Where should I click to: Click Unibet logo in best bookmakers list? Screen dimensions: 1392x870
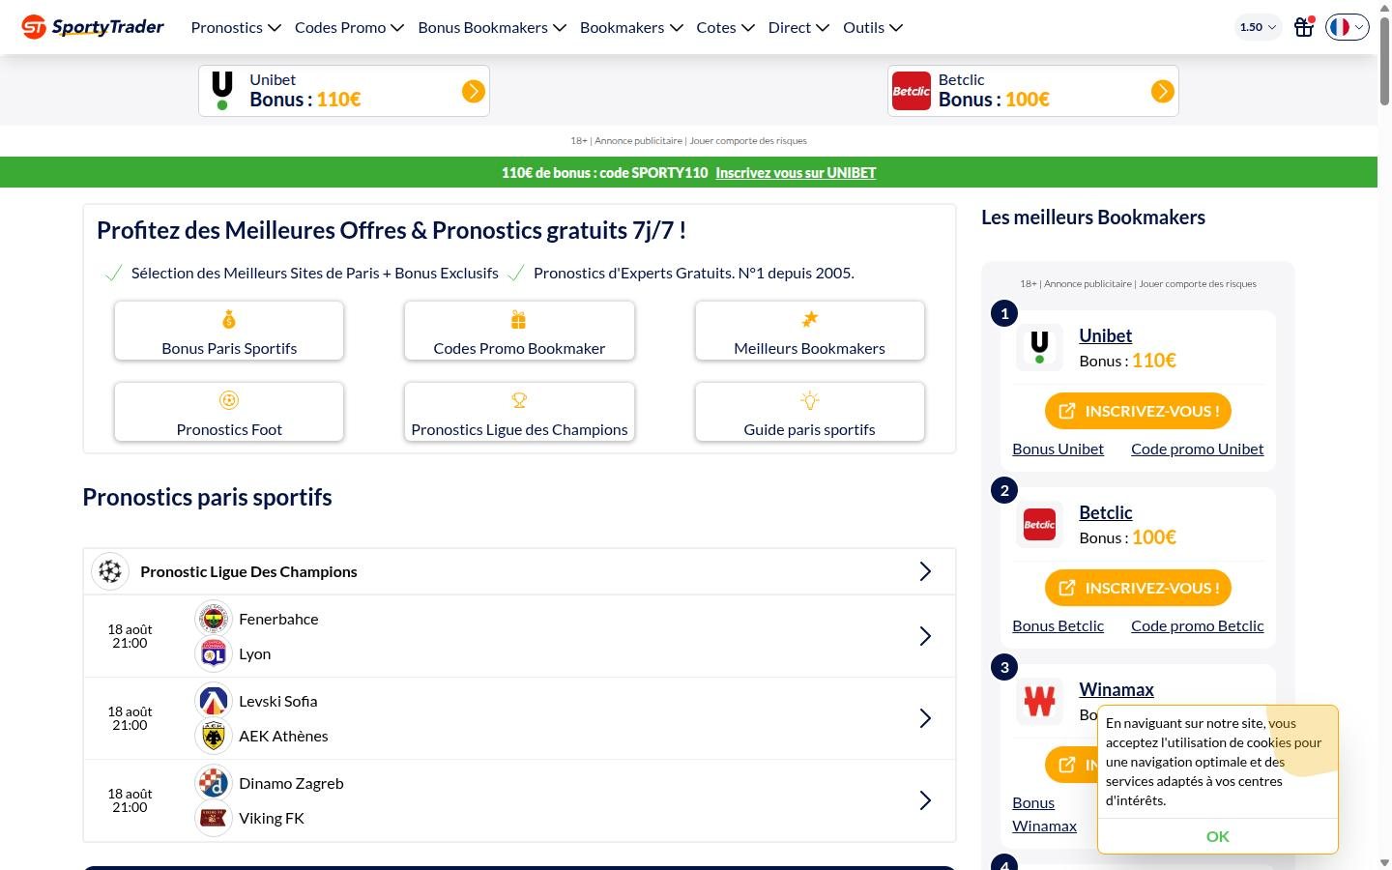click(1039, 348)
